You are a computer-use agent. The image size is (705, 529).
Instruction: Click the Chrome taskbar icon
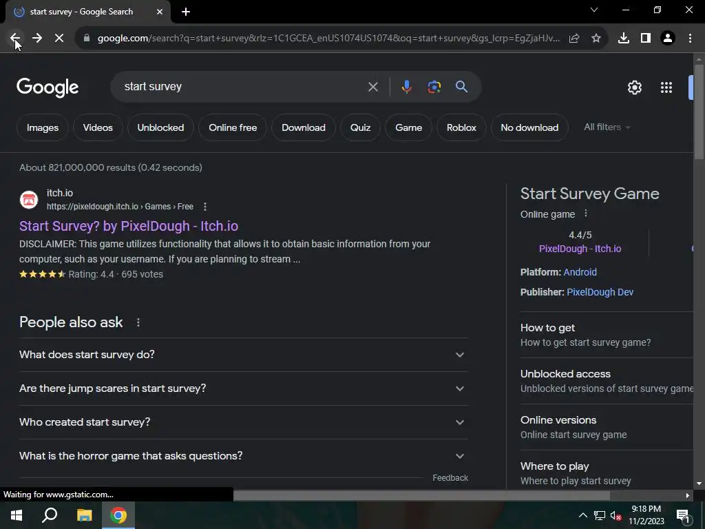point(118,515)
